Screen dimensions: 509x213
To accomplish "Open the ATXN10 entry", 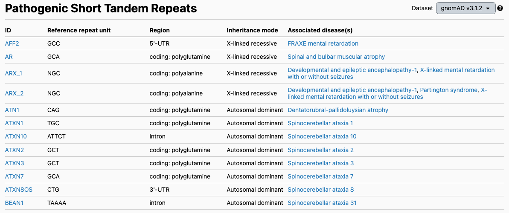I will [x=16, y=136].
